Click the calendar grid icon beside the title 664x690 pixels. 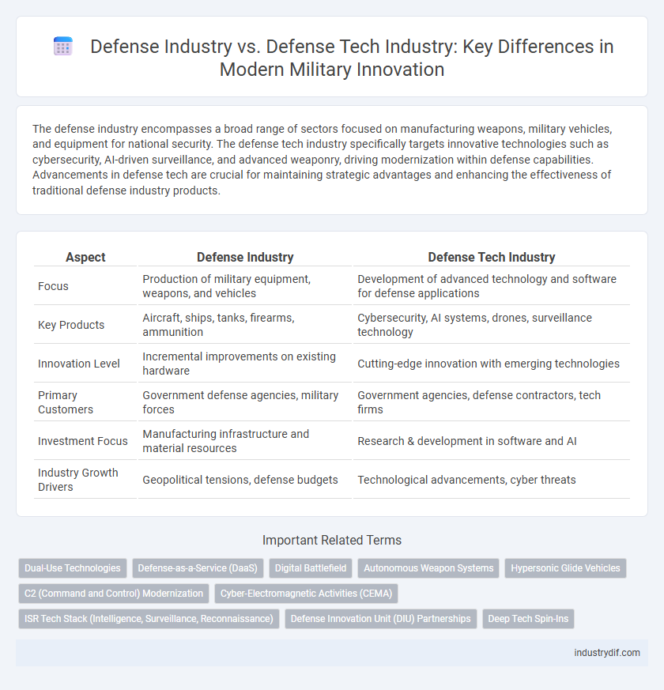tap(63, 46)
